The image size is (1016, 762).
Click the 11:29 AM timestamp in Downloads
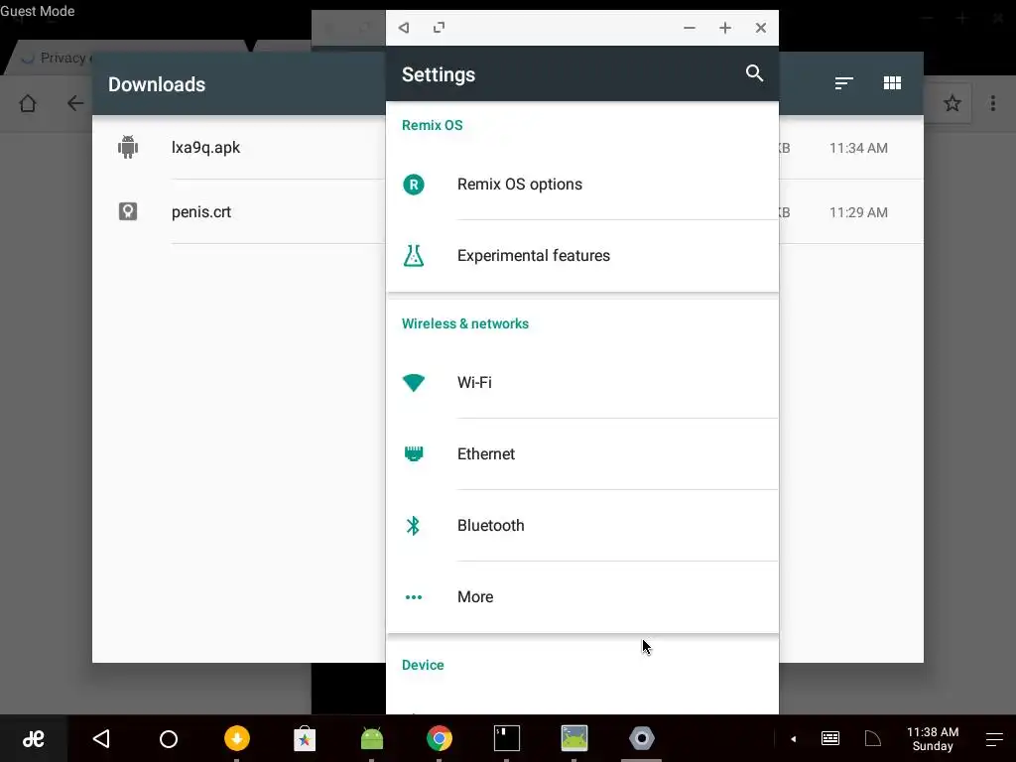click(858, 212)
